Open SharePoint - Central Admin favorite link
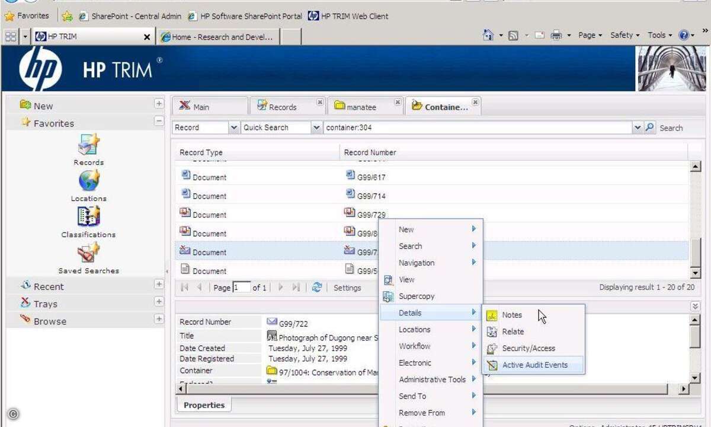This screenshot has height=427, width=711. point(130,17)
